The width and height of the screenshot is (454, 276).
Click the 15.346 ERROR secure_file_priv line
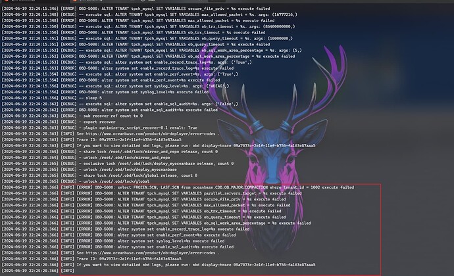coord(136,9)
